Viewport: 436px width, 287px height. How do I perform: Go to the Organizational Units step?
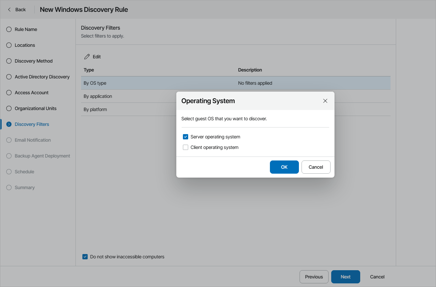(9, 108)
